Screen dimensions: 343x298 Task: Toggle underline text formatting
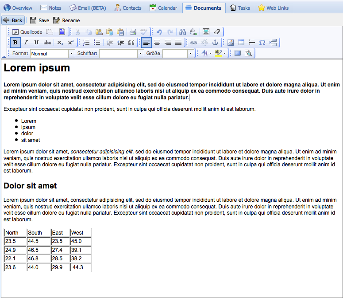click(36, 43)
